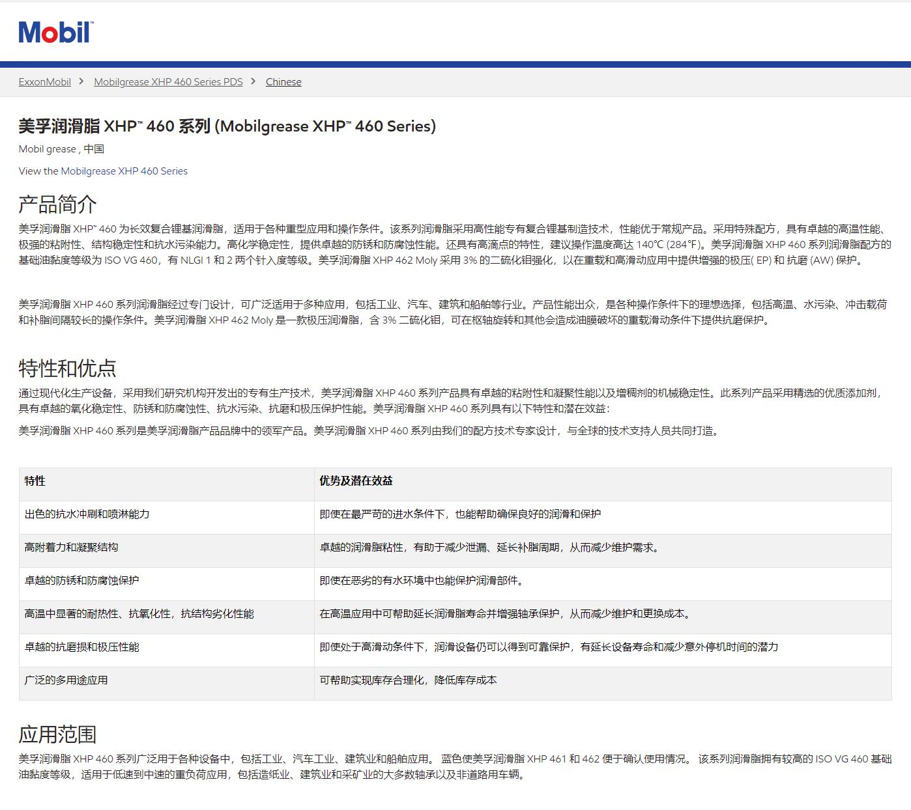This screenshot has width=911, height=810.
Task: Click the 即使在最严苛的进水条件下 benefit cell
Action: click(x=603, y=518)
